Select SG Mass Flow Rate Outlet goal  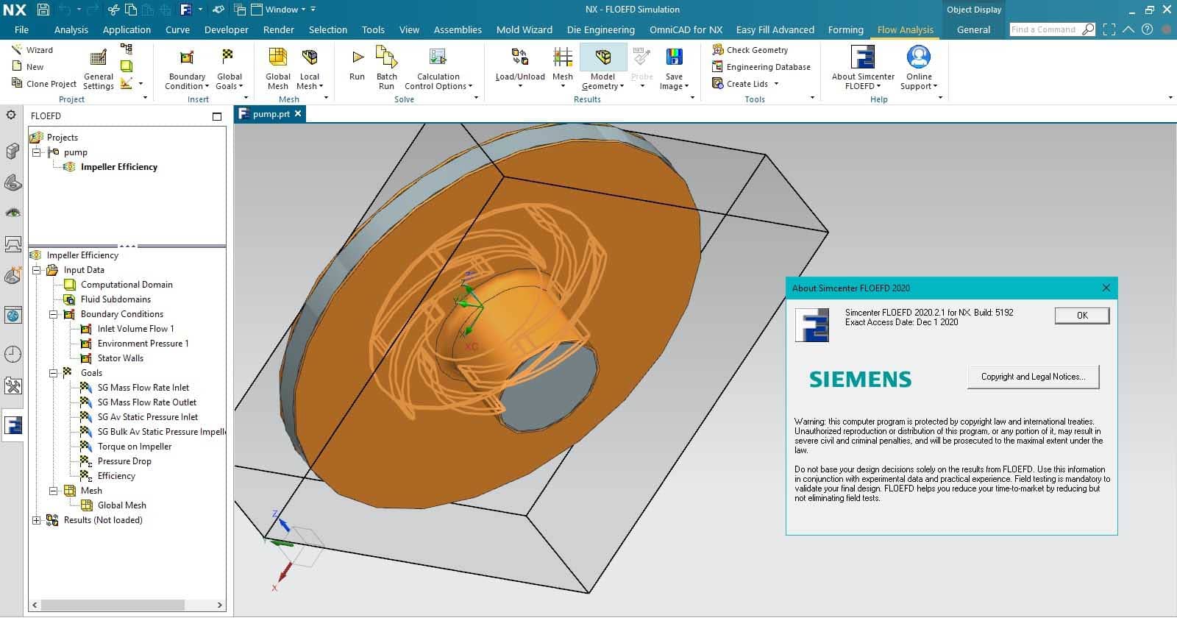(147, 402)
